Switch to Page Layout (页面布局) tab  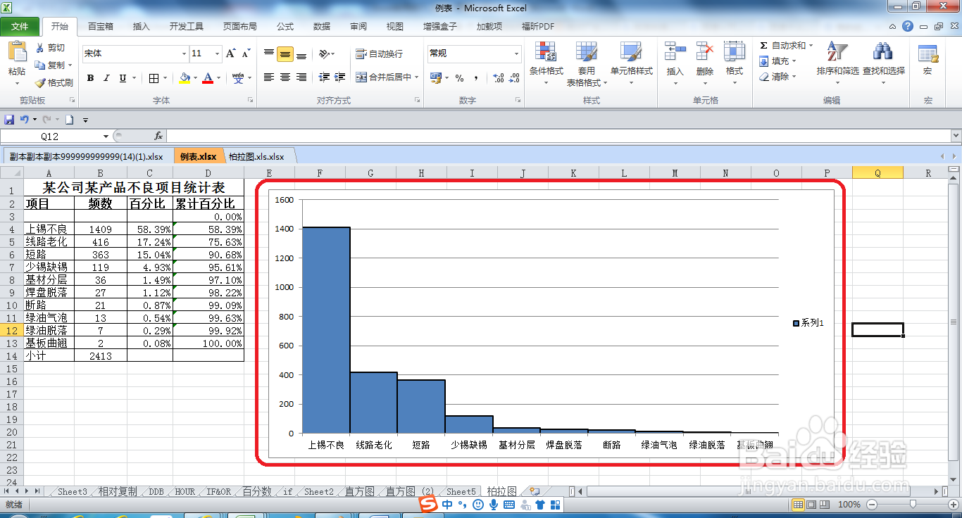pyautogui.click(x=240, y=27)
